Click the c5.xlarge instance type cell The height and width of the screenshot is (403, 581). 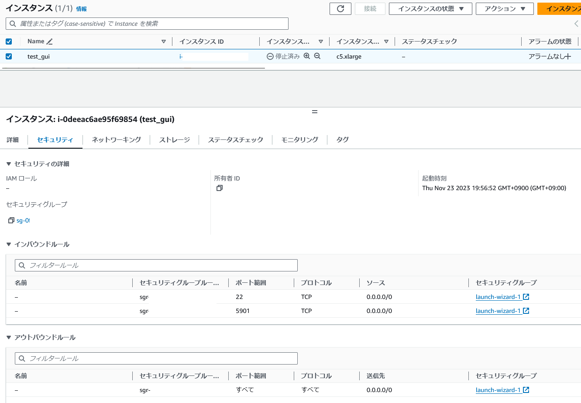(349, 56)
